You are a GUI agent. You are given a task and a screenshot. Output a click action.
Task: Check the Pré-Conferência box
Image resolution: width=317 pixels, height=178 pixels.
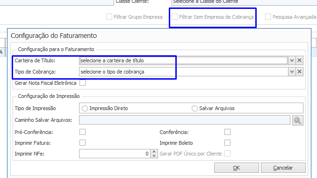(82, 132)
